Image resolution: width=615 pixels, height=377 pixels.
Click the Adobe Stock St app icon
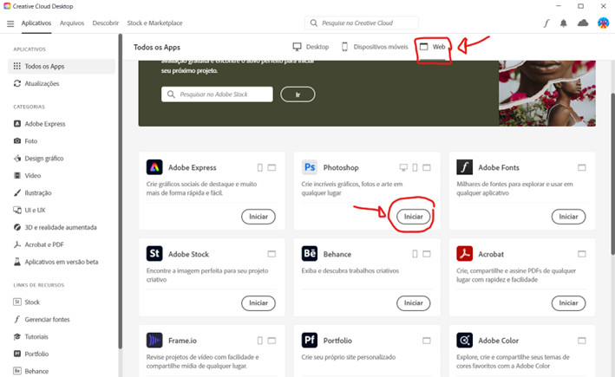154,254
